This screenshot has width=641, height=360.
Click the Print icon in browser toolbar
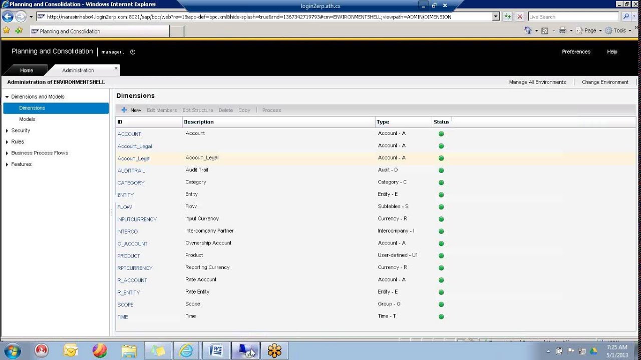click(x=562, y=30)
